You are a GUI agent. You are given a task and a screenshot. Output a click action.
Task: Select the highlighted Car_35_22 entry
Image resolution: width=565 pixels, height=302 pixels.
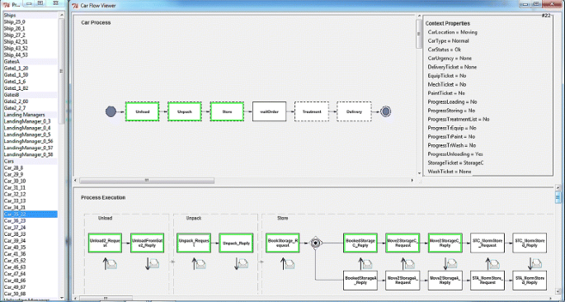coord(31,214)
